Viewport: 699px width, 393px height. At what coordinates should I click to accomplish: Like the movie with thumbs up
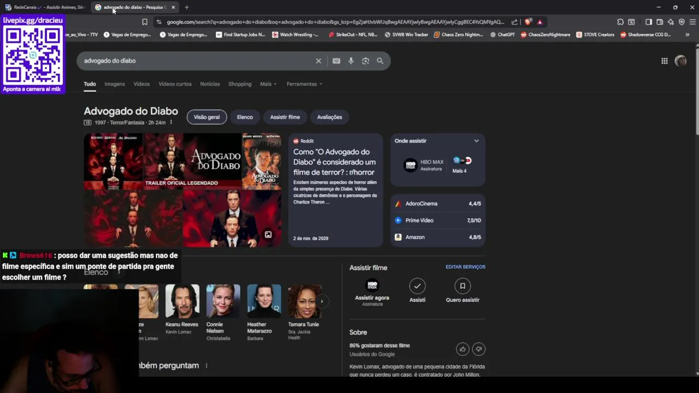pyautogui.click(x=463, y=349)
